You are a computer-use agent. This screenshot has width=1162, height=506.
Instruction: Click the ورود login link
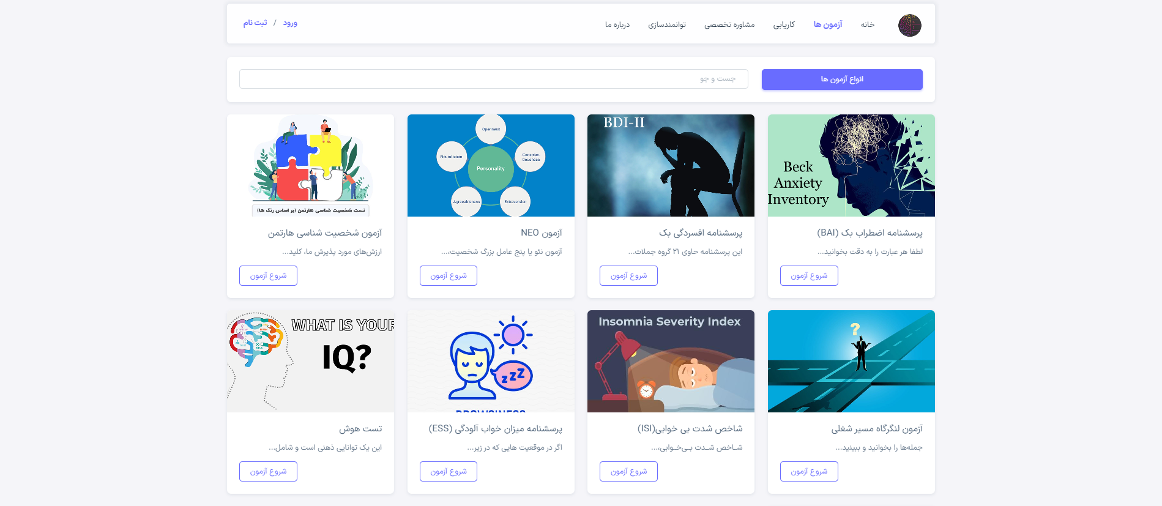[x=290, y=23]
